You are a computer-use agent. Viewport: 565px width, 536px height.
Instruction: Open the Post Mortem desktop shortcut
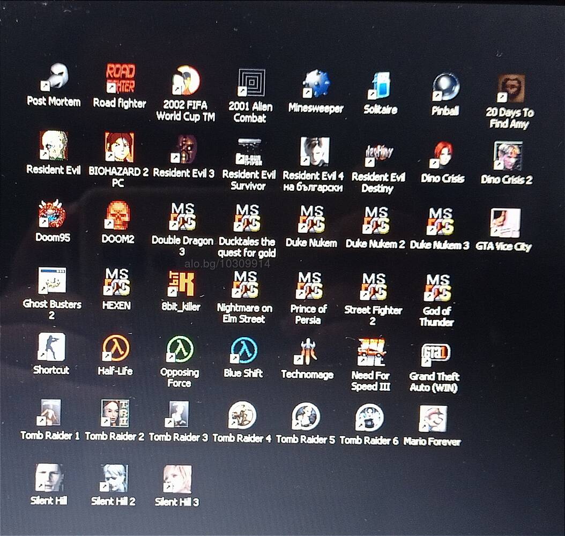click(54, 77)
